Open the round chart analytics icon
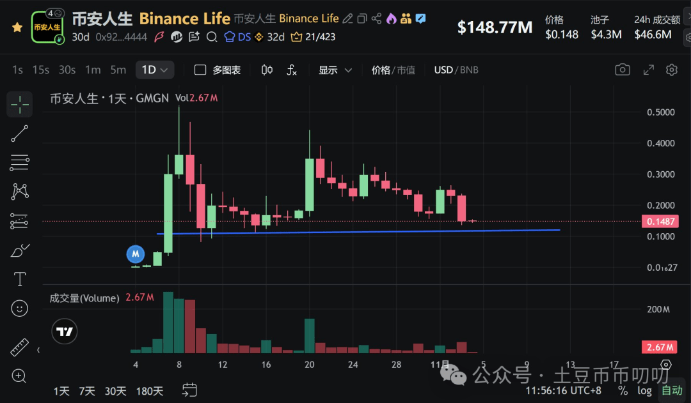This screenshot has height=403, width=691. (x=177, y=37)
